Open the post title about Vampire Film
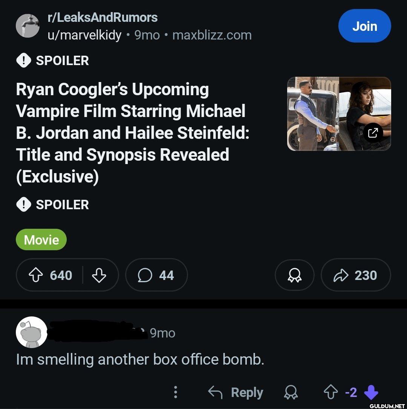 [x=132, y=133]
